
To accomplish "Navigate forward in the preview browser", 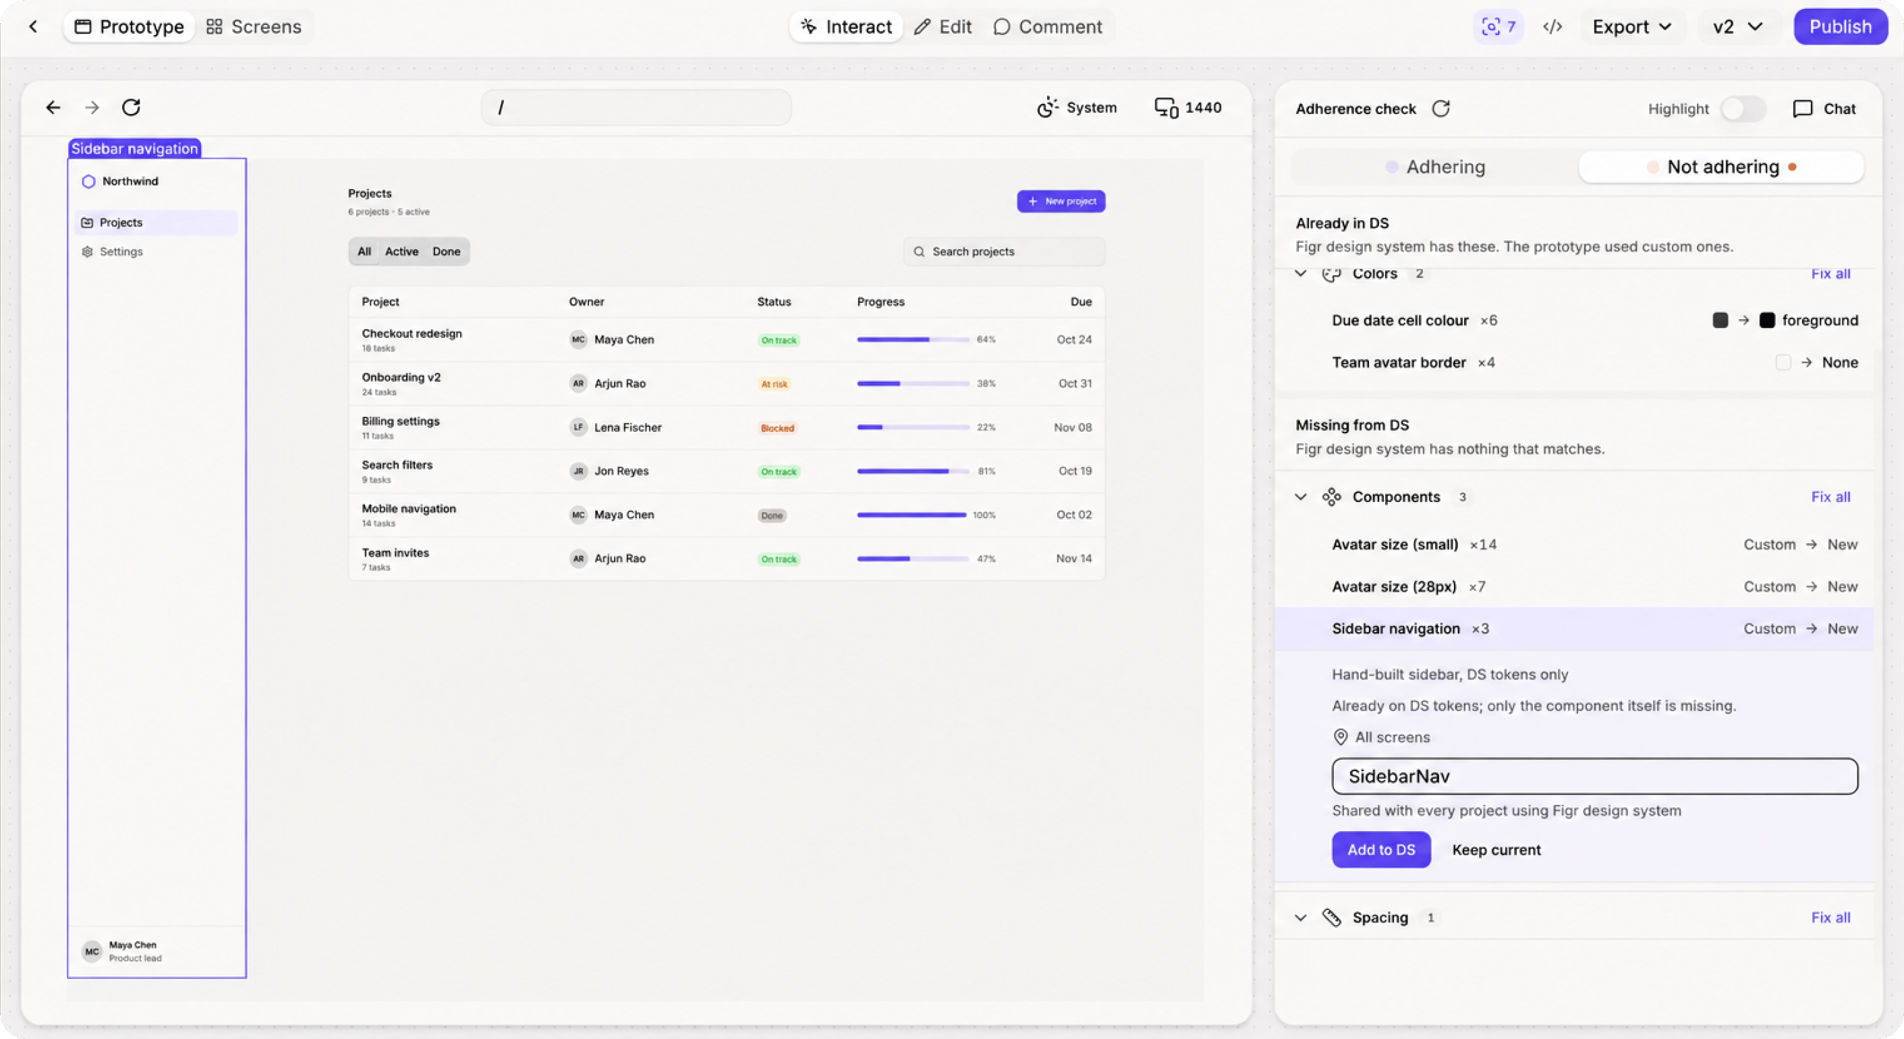I will coord(92,107).
